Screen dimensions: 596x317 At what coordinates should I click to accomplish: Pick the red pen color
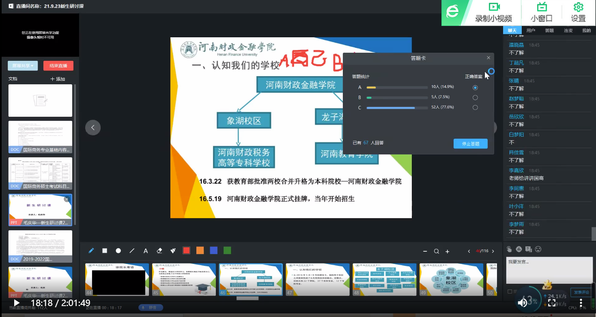186,251
